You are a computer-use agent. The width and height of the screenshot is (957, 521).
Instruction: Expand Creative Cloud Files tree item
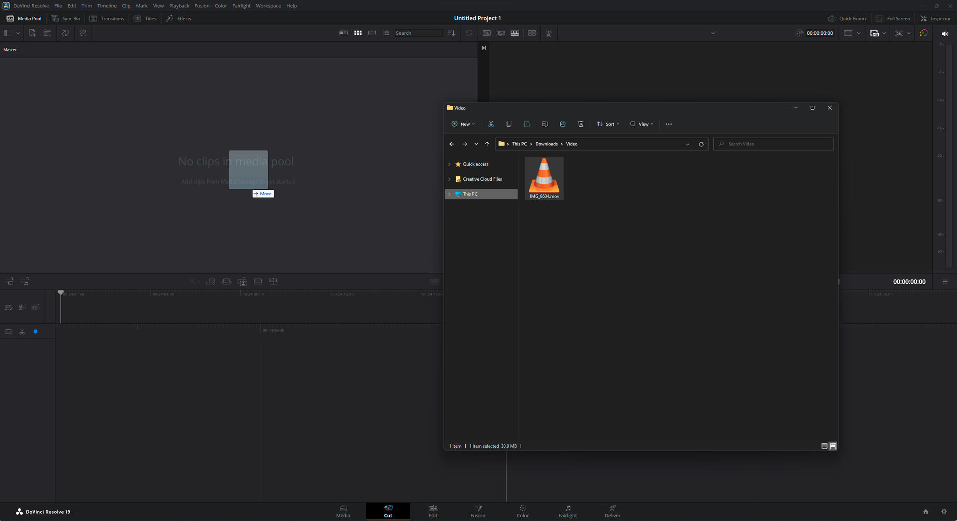(449, 179)
